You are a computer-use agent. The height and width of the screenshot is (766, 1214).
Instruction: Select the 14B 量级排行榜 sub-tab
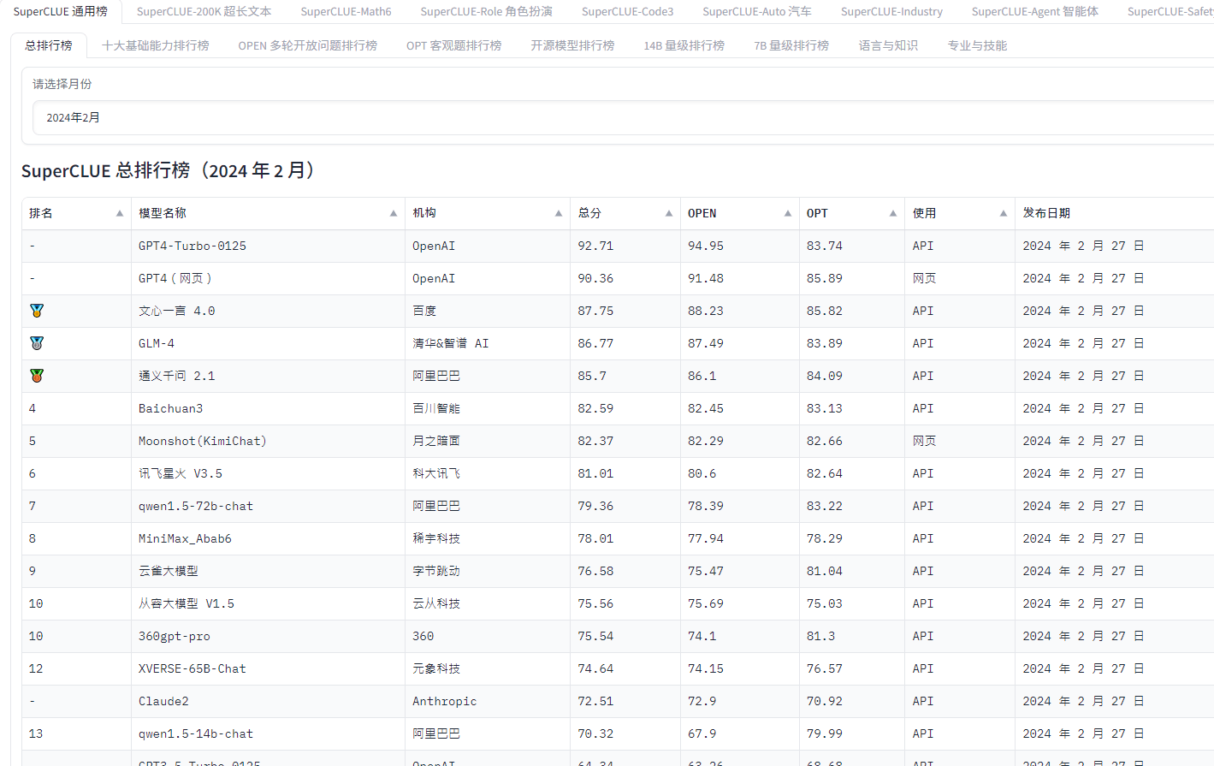[x=684, y=45]
